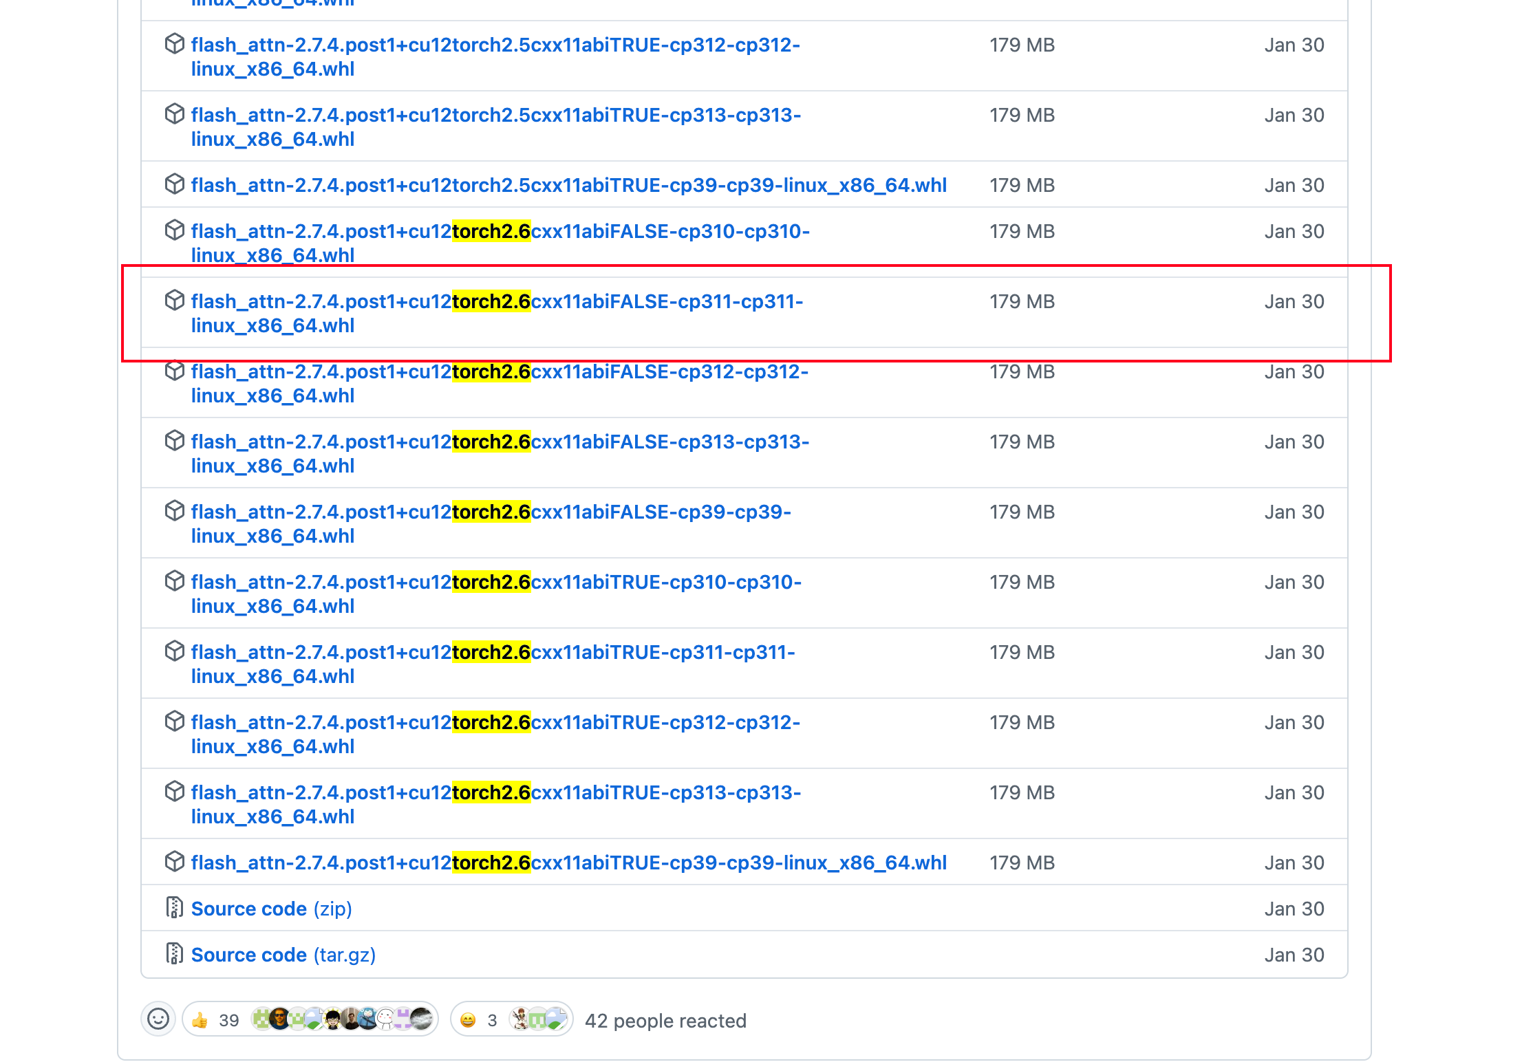Image resolution: width=1533 pixels, height=1062 pixels.
Task: Toggle the thumbs-up reaction
Action: tap(201, 1019)
